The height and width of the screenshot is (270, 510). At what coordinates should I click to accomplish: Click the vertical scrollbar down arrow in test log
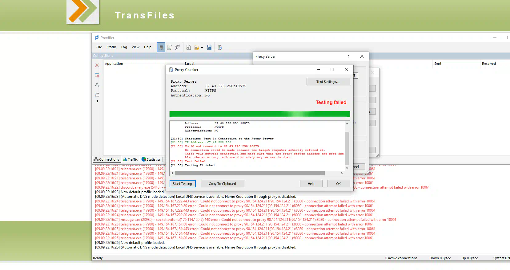(347, 168)
